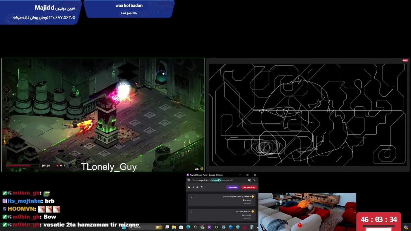Refresh alerts with the reload icon in Reymit toolbar
The width and height of the screenshot is (411, 231).
tap(202, 187)
